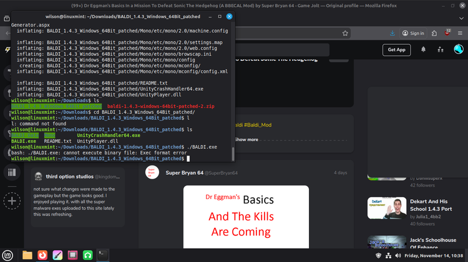
Task: Launch the Files folder icon in taskbar
Action: click(x=27, y=255)
